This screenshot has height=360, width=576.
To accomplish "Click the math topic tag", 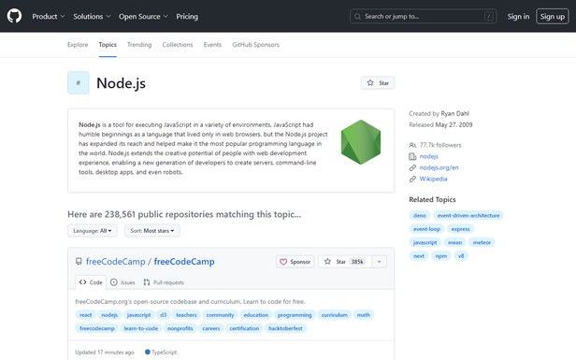I will click(364, 315).
